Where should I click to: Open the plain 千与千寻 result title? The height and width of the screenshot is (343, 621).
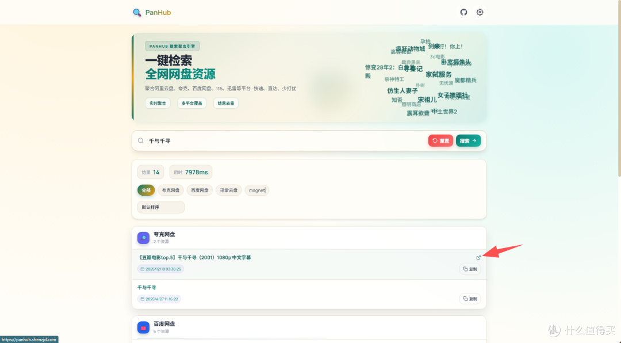(x=147, y=288)
